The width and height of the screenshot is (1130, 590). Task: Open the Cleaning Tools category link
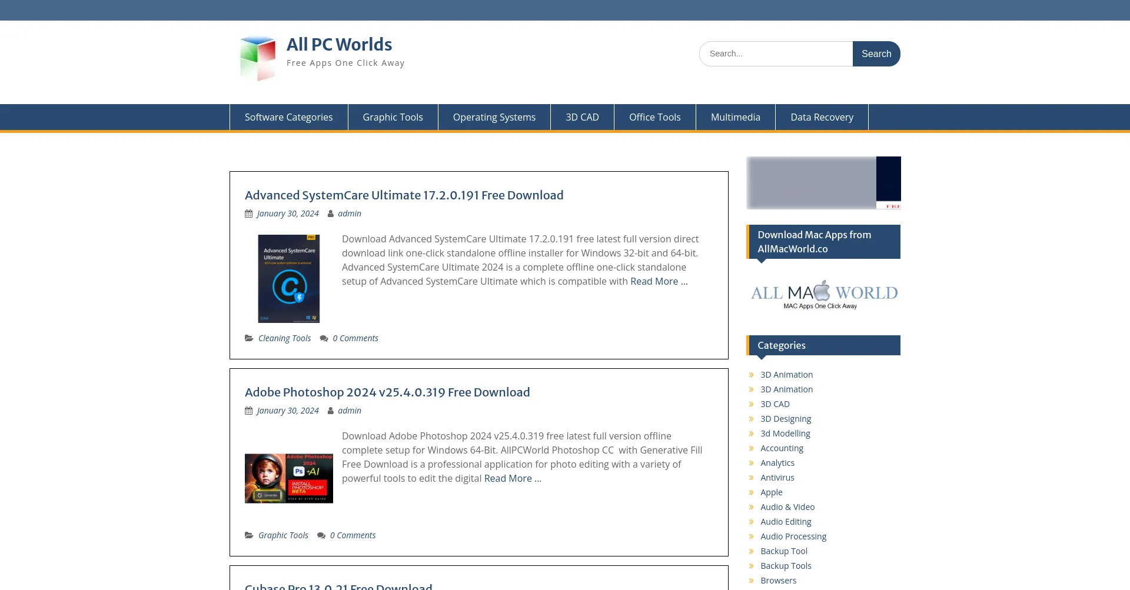284,338
